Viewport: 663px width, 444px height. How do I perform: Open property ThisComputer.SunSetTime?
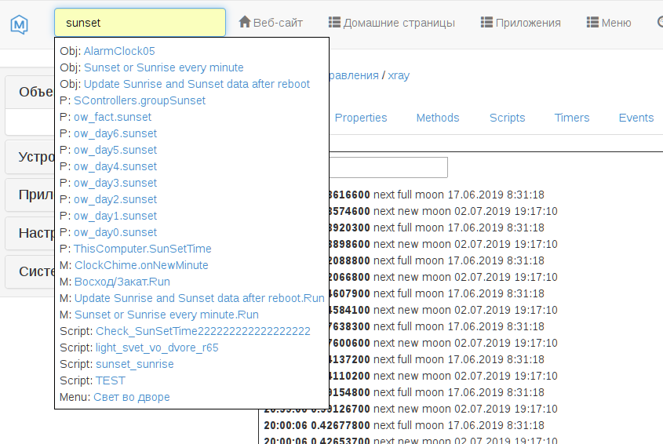(143, 249)
